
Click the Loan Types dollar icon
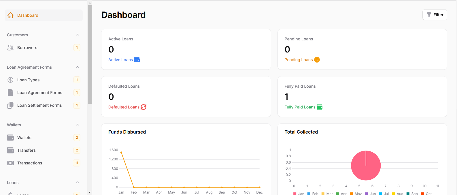[x=10, y=80]
